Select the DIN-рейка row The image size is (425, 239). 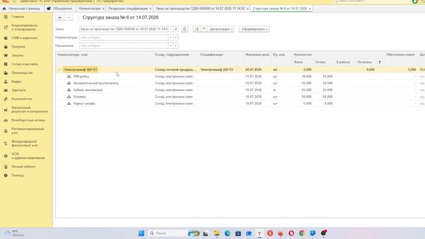(240, 76)
